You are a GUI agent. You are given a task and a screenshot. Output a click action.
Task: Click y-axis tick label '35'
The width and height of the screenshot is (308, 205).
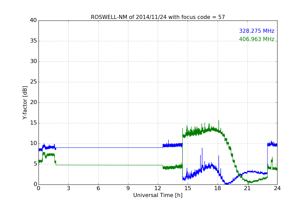33,41
